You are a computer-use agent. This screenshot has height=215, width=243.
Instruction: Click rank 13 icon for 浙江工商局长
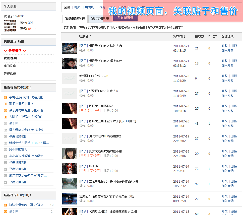tap(6, 176)
